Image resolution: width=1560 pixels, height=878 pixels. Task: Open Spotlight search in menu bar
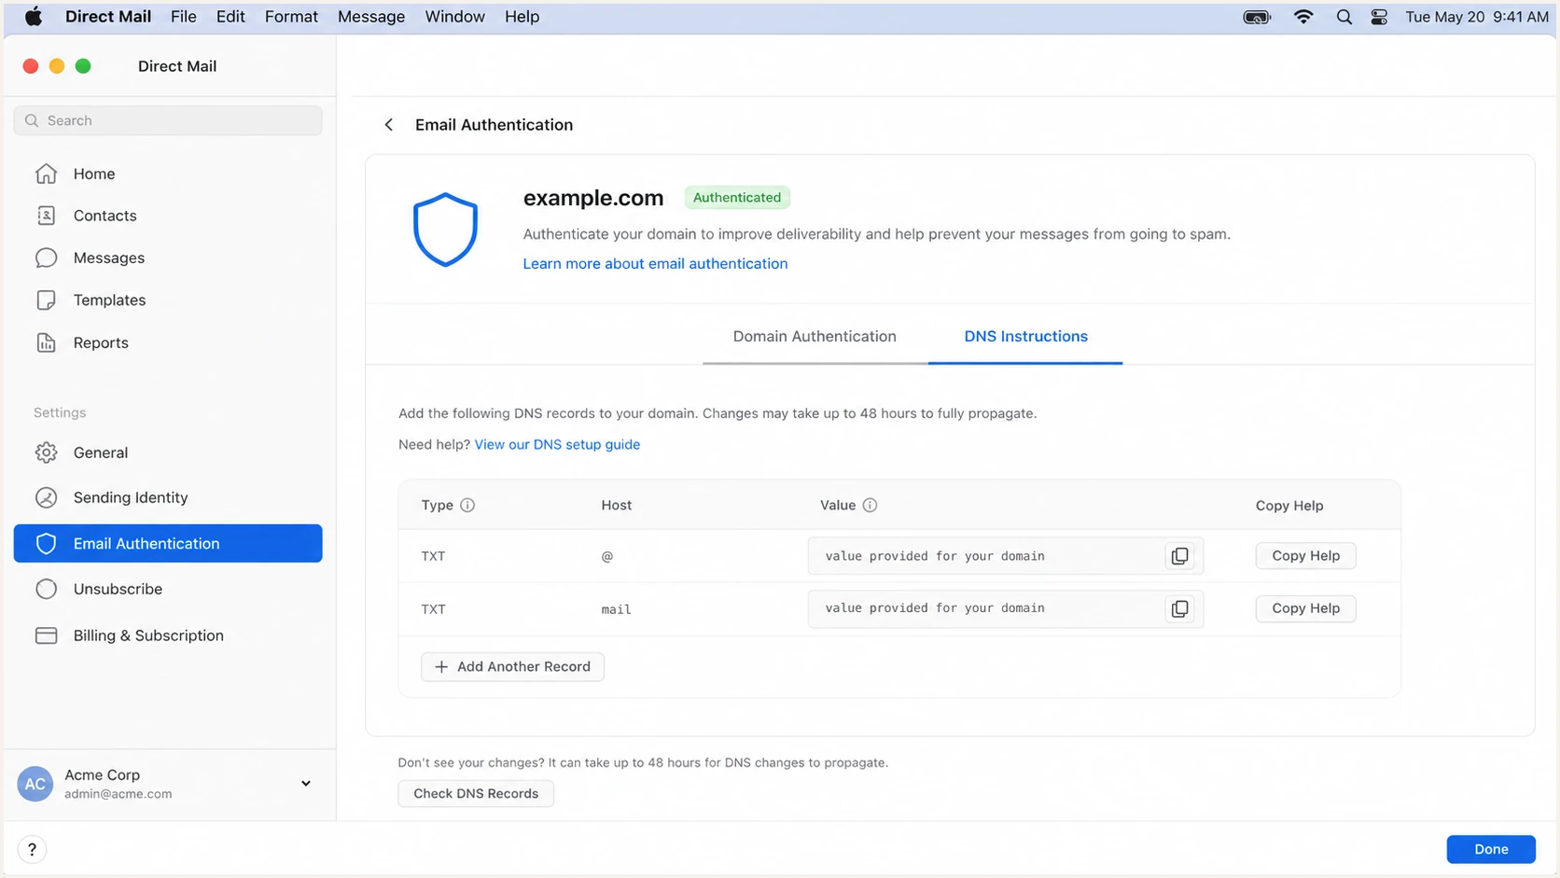click(x=1344, y=17)
